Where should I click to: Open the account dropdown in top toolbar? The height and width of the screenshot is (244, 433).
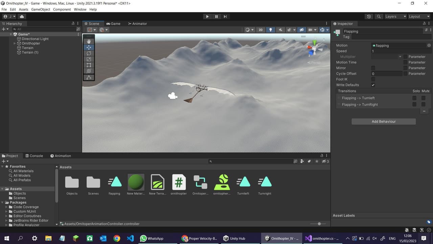click(9, 17)
